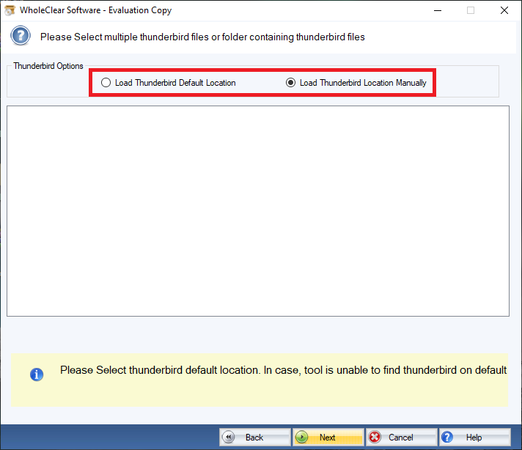
Task: Click the 'WholeClear Software - Evaluation Copy' title text
Action: [x=95, y=10]
